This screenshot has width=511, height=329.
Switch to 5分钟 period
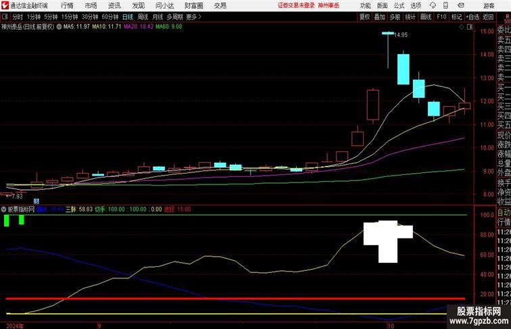(51, 17)
